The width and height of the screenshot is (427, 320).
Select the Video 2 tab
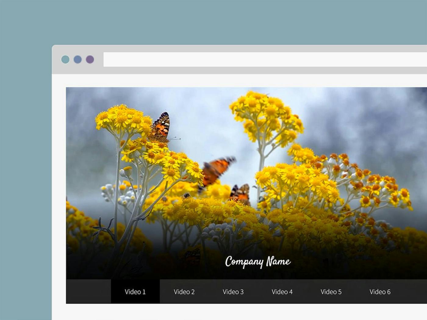(184, 292)
